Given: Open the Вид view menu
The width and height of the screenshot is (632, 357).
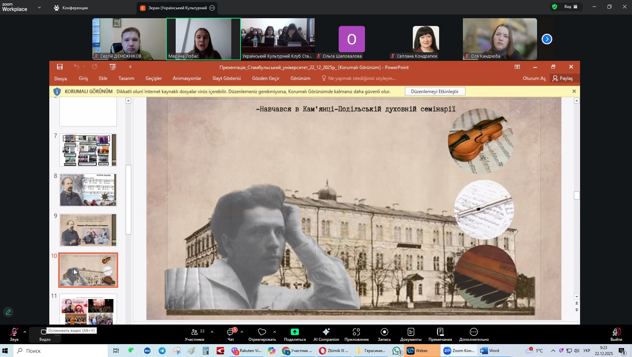Looking at the screenshot, I should 571,7.
